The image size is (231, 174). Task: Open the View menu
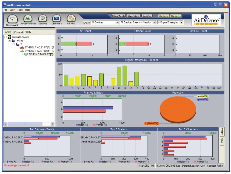click(x=12, y=10)
